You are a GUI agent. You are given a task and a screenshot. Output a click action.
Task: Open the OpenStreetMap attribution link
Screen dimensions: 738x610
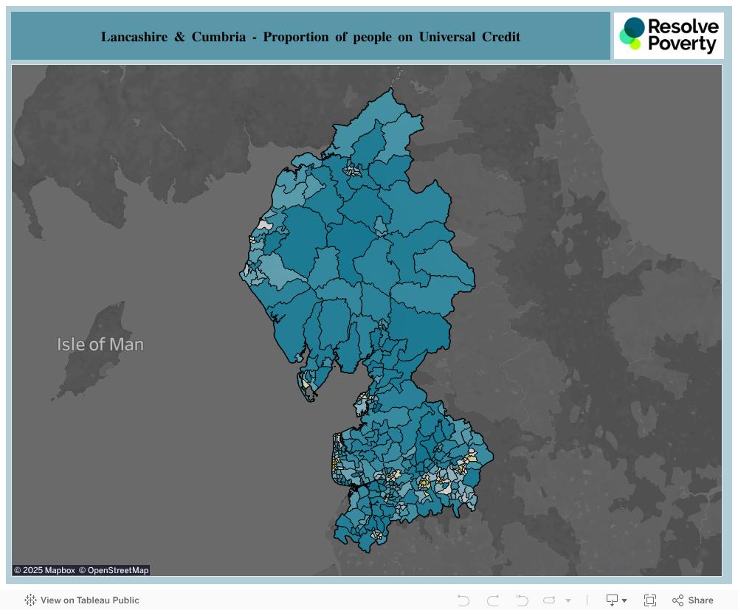pyautogui.click(x=114, y=570)
